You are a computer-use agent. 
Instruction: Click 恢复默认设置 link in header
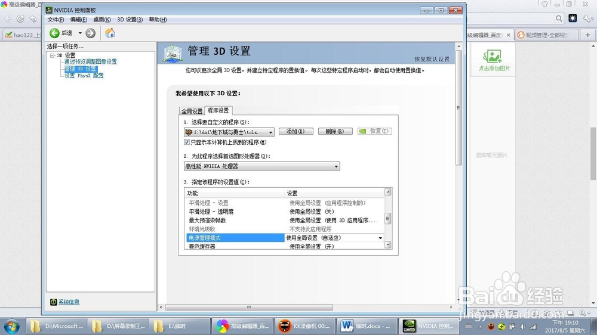pos(432,60)
